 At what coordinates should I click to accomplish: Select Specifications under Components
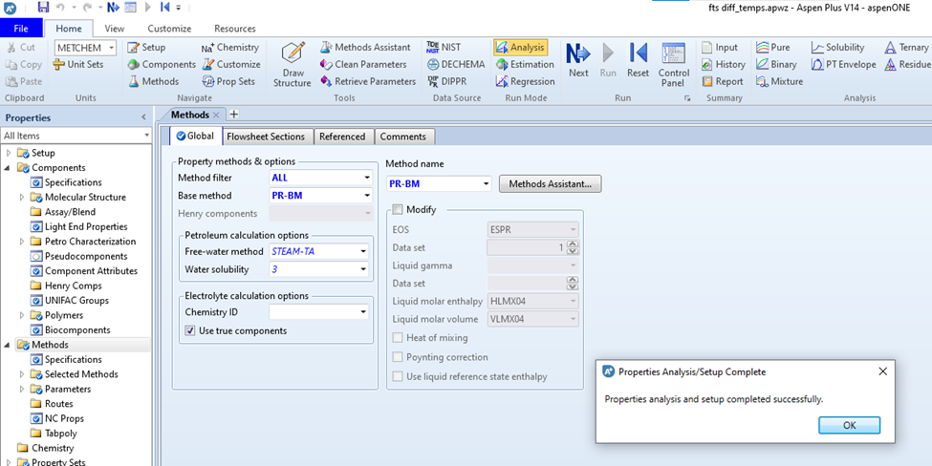[x=73, y=182]
